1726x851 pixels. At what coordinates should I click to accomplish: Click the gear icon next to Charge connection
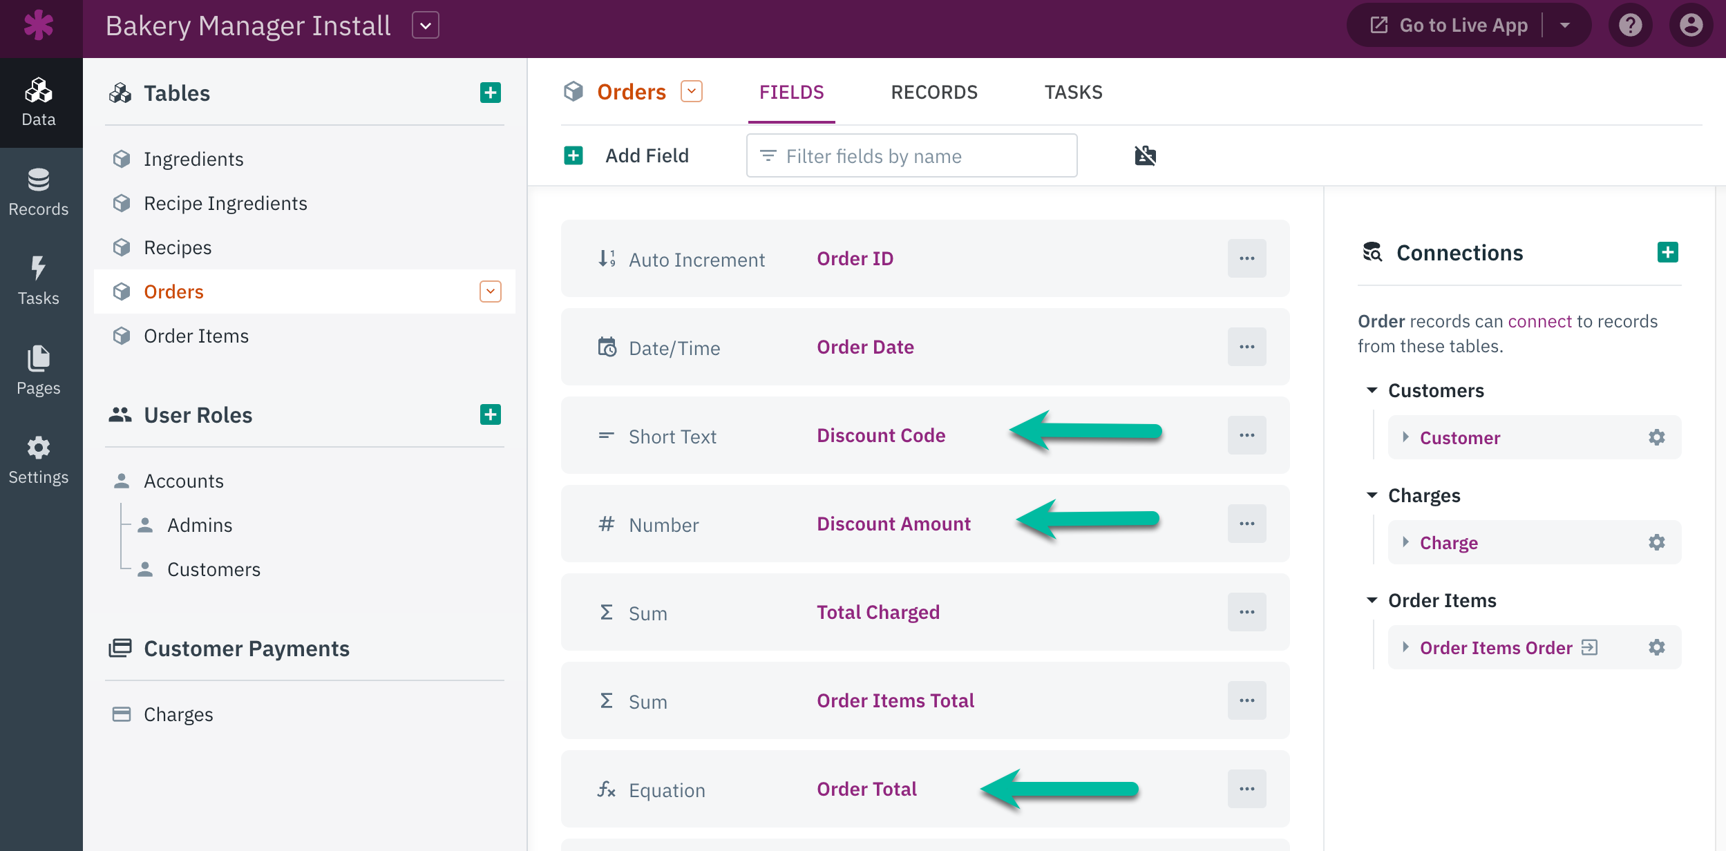(1656, 542)
